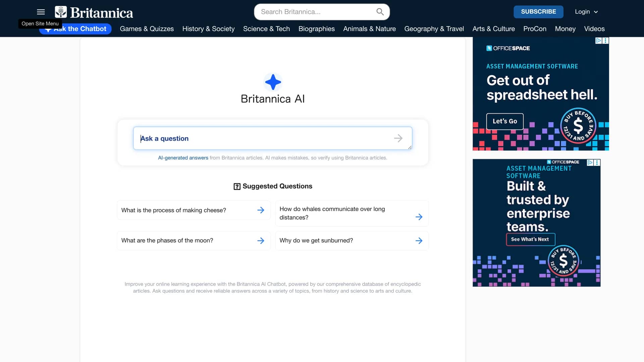Open options menu icon on lower ad
644x362 pixels.
tap(597, 163)
